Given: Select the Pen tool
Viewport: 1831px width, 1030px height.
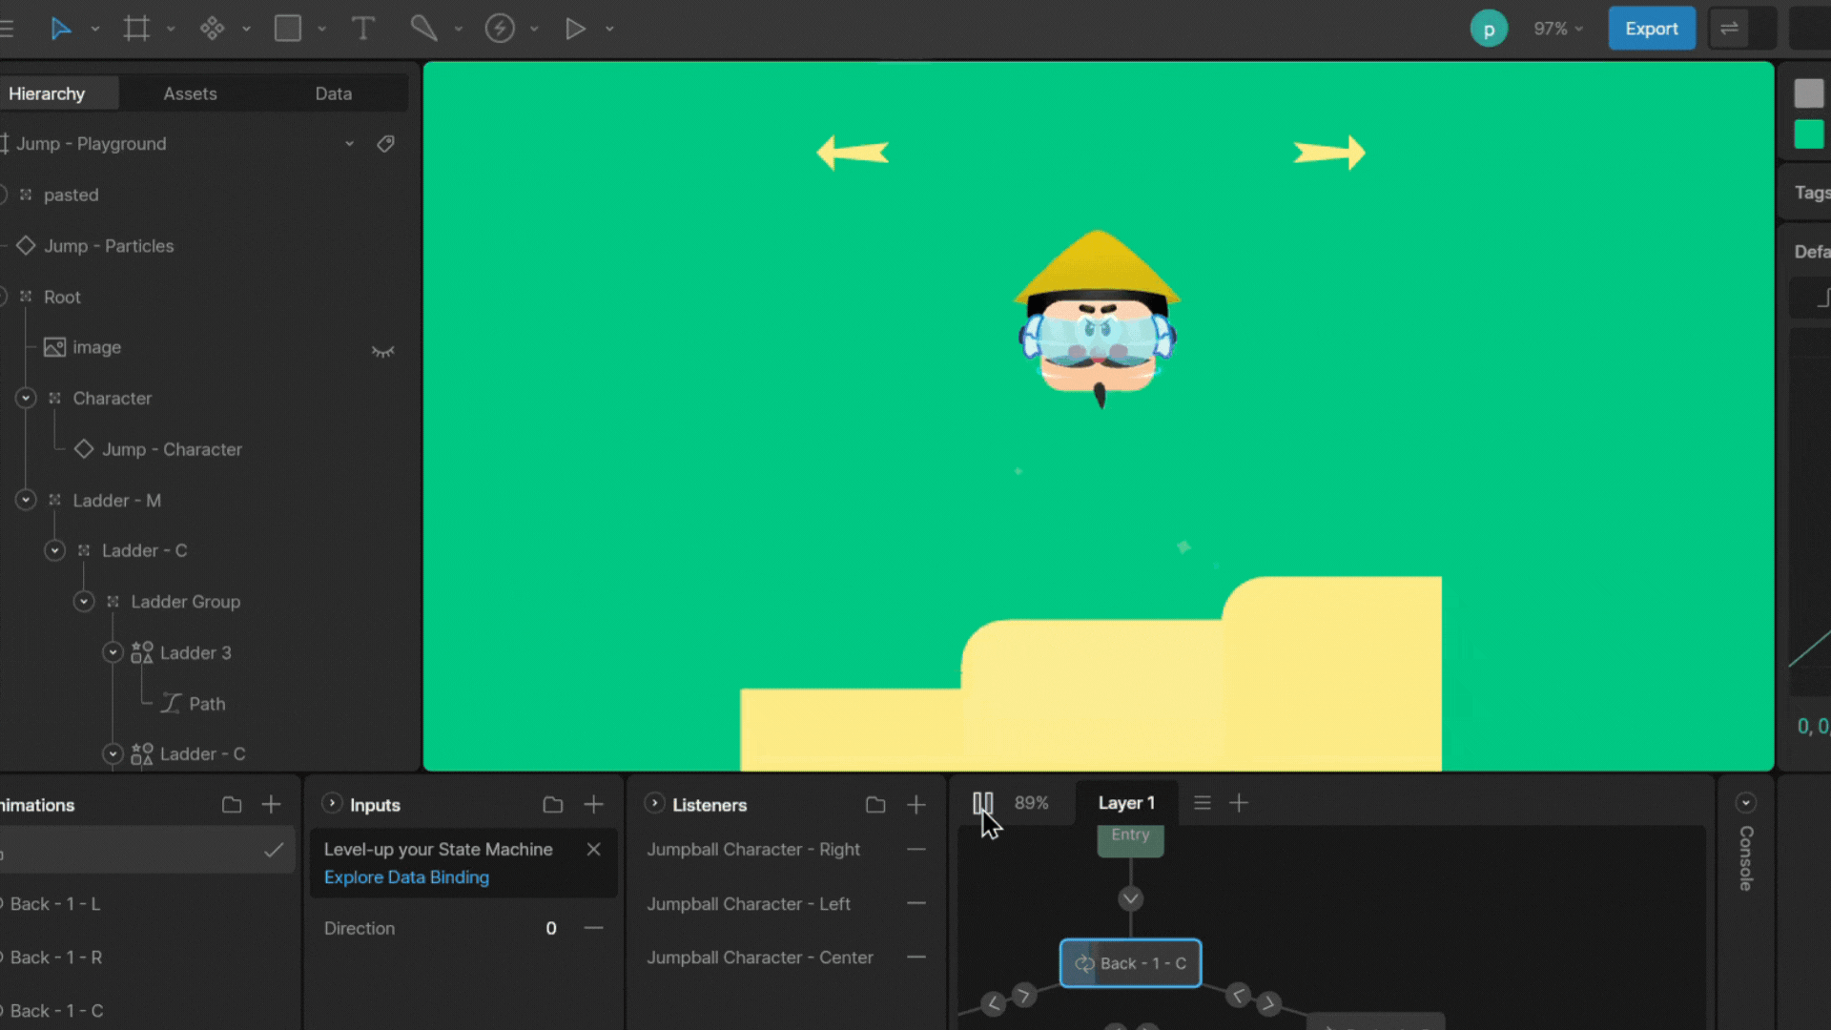Looking at the screenshot, I should pyautogui.click(x=423, y=29).
